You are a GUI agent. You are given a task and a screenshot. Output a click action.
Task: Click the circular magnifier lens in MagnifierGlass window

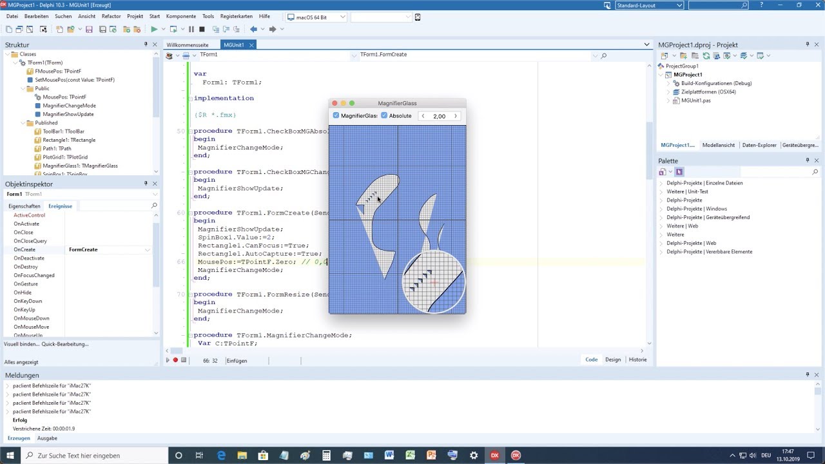click(x=434, y=283)
